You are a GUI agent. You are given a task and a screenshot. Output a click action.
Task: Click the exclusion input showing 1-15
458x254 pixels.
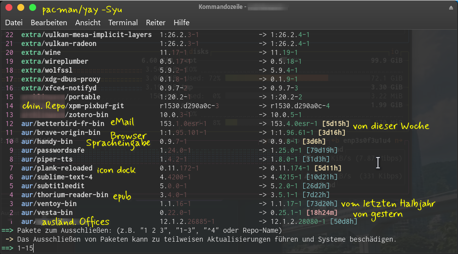tap(25, 248)
